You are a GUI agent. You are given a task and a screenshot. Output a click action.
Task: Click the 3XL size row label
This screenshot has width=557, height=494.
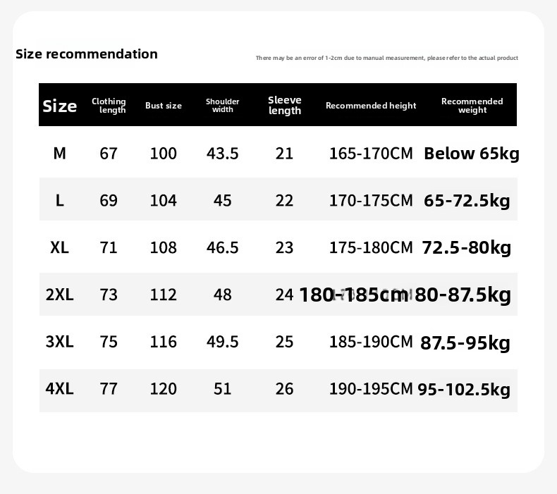point(60,342)
